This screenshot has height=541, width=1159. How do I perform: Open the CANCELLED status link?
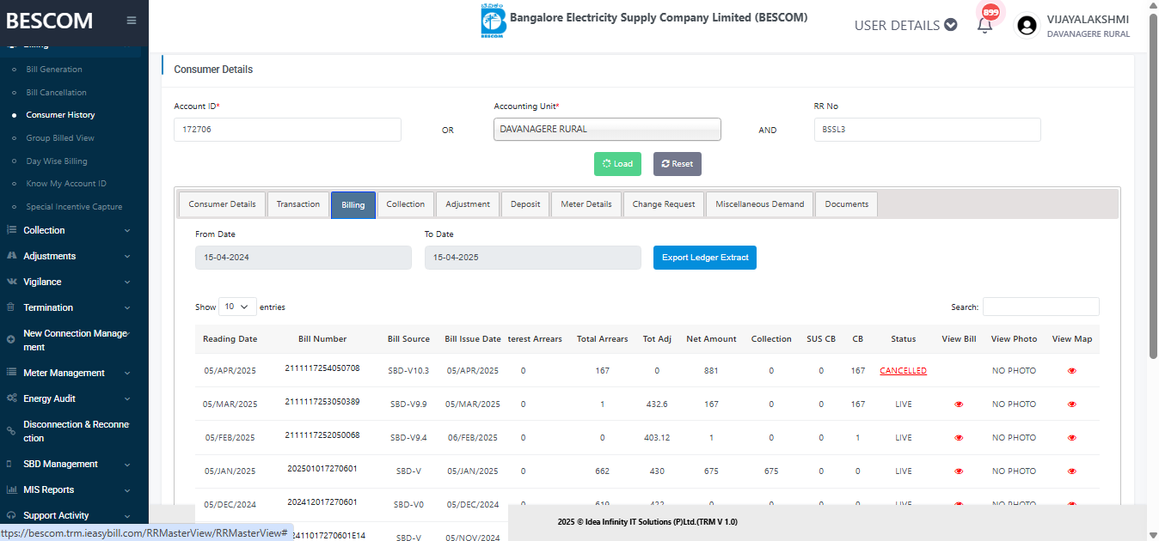click(x=903, y=371)
